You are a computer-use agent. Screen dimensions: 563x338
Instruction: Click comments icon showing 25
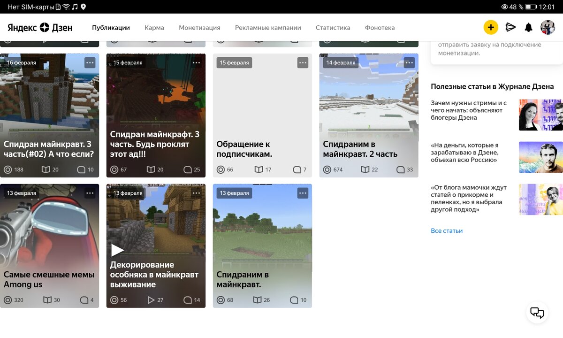[x=187, y=169]
